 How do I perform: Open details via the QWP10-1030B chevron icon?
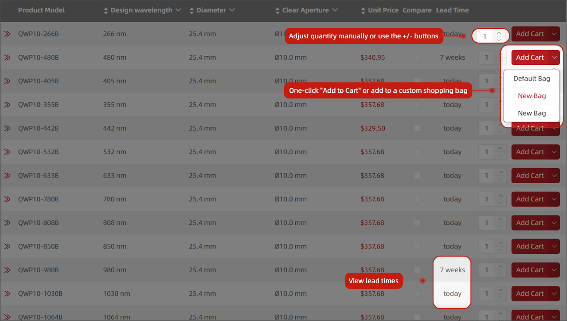[7, 294]
